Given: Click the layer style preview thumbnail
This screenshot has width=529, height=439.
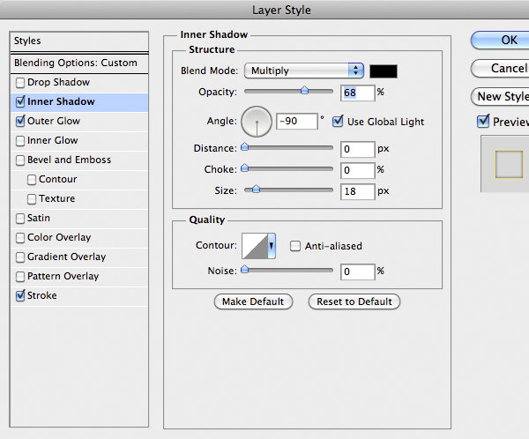Looking at the screenshot, I should (509, 163).
